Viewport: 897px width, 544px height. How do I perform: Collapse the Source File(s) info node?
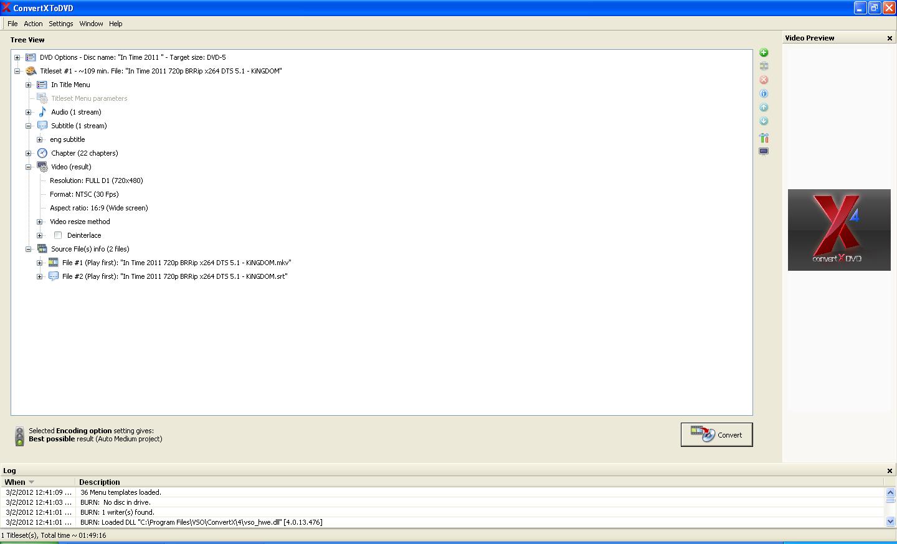28,249
